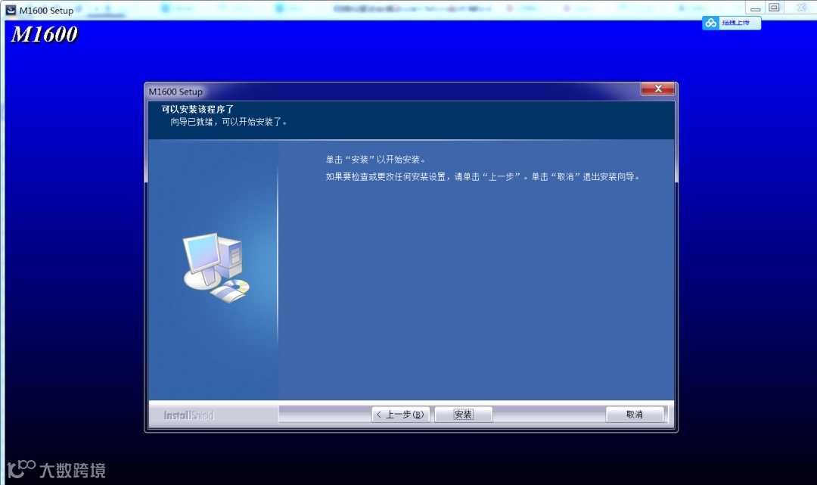Screen dimensions: 817x485
Task: Go back with the 上一步(B) button
Action: point(400,415)
